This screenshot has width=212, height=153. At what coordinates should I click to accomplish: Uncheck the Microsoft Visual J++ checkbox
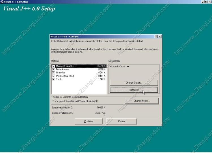click(x=53, y=66)
